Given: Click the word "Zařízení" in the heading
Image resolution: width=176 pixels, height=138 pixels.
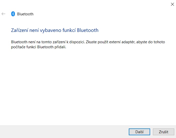Looking at the screenshot, I should pyautogui.click(x=20, y=30).
